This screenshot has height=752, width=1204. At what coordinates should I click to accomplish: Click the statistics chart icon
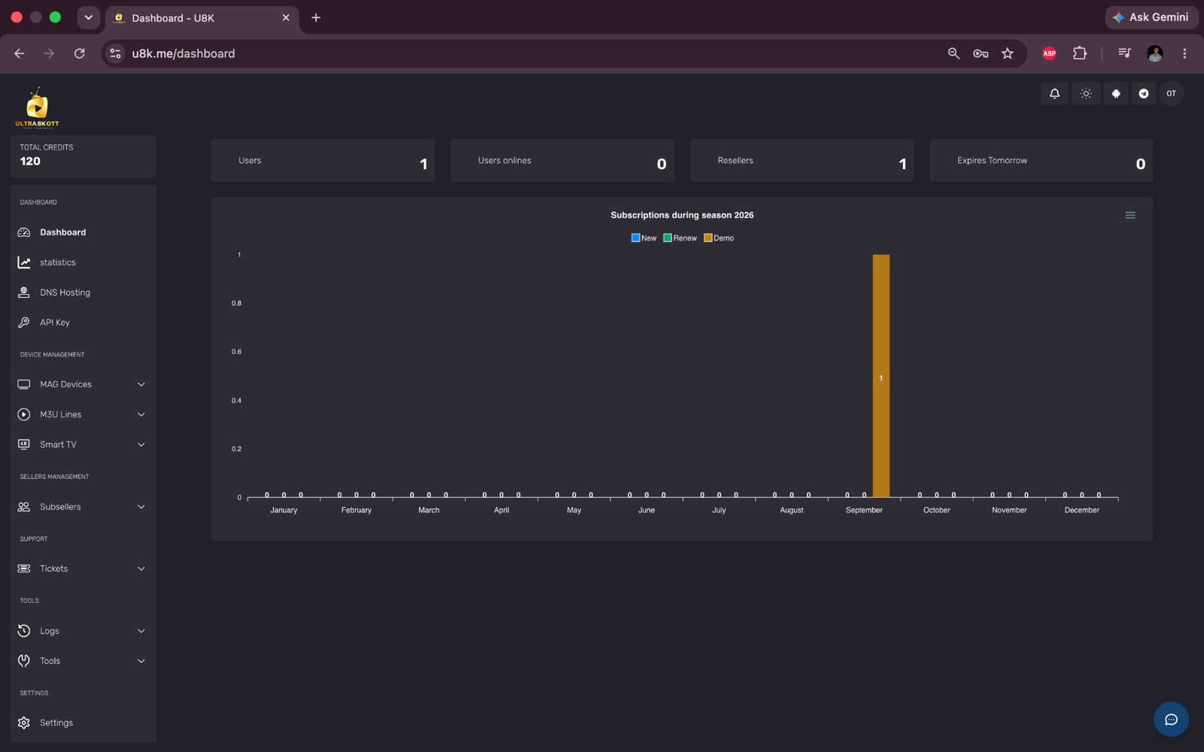coord(24,262)
